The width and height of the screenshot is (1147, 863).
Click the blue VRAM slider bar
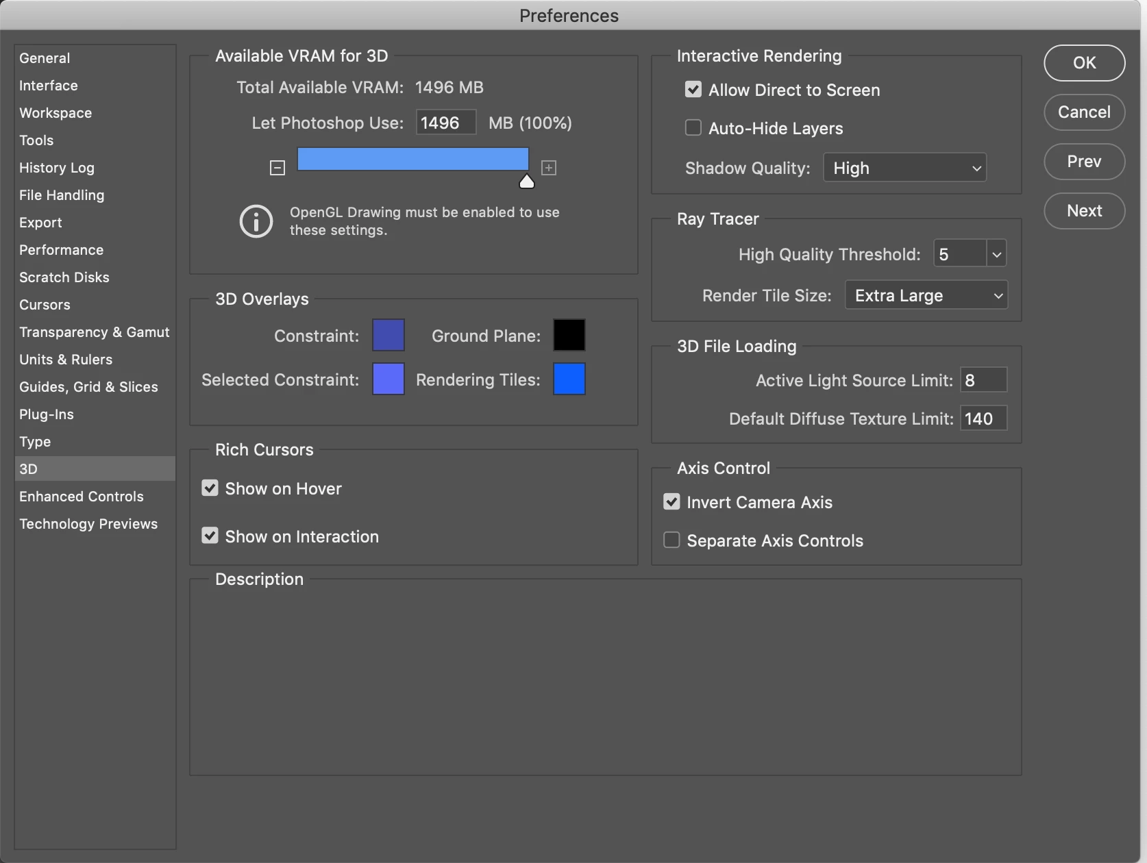413,159
